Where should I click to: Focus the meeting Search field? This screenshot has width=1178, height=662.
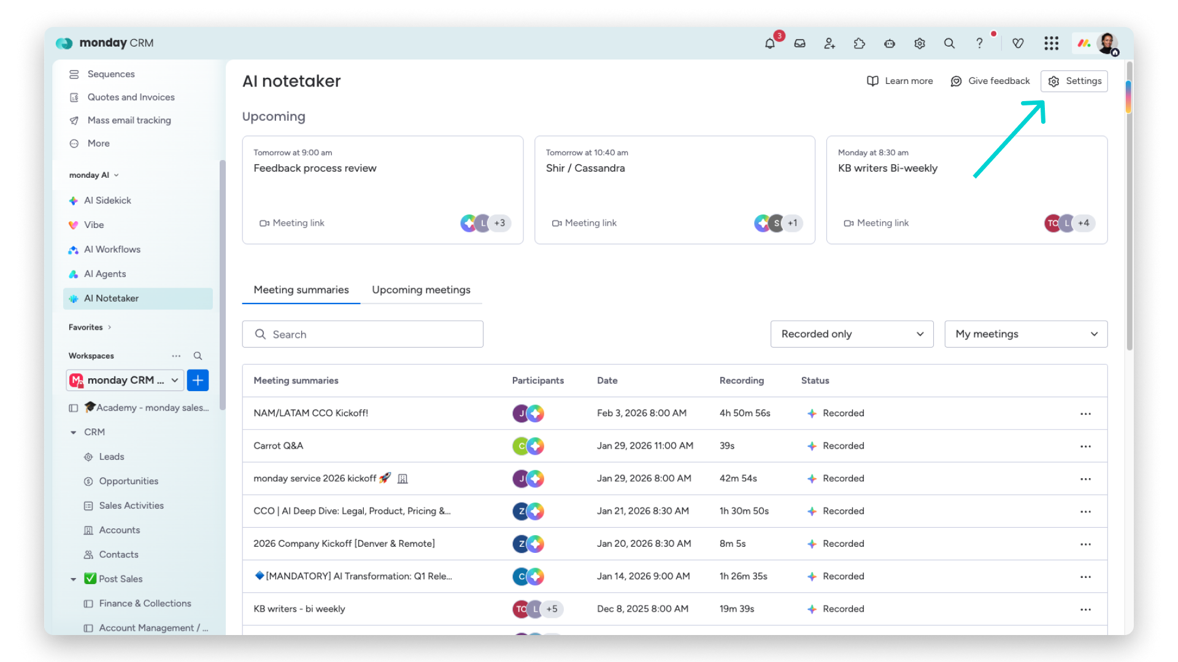click(x=363, y=334)
